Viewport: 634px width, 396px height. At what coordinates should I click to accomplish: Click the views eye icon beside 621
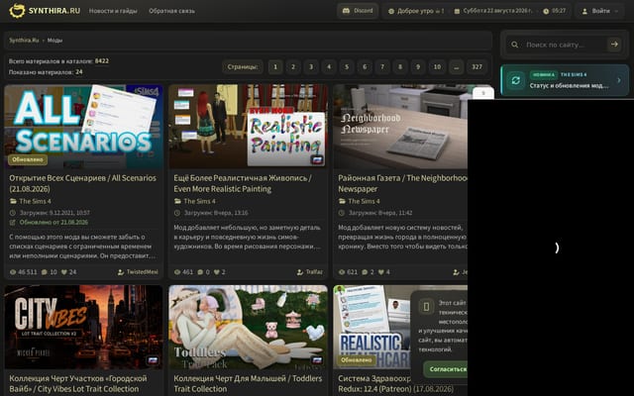(342, 272)
